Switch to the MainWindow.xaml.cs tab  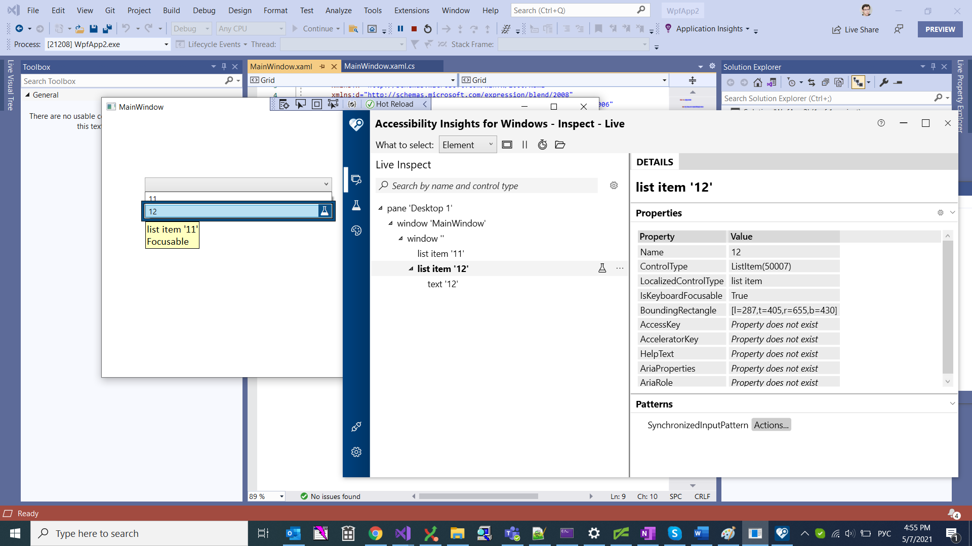[379, 66]
